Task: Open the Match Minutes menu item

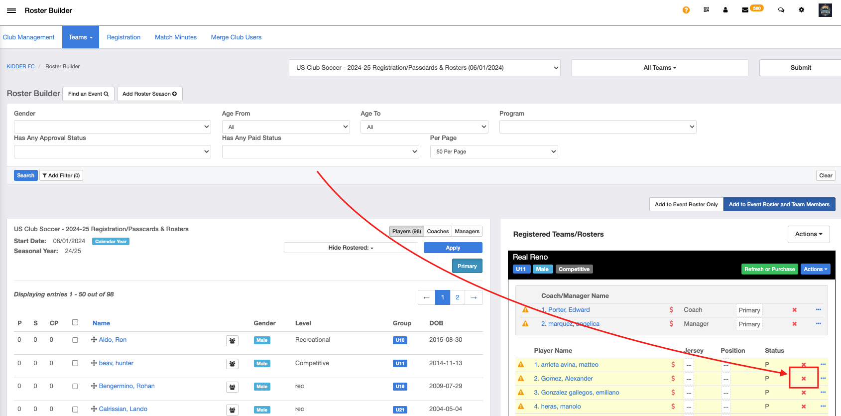Action: pyautogui.click(x=176, y=37)
